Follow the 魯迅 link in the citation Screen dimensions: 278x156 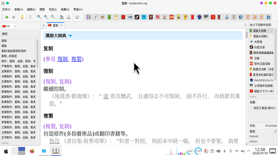point(54,141)
